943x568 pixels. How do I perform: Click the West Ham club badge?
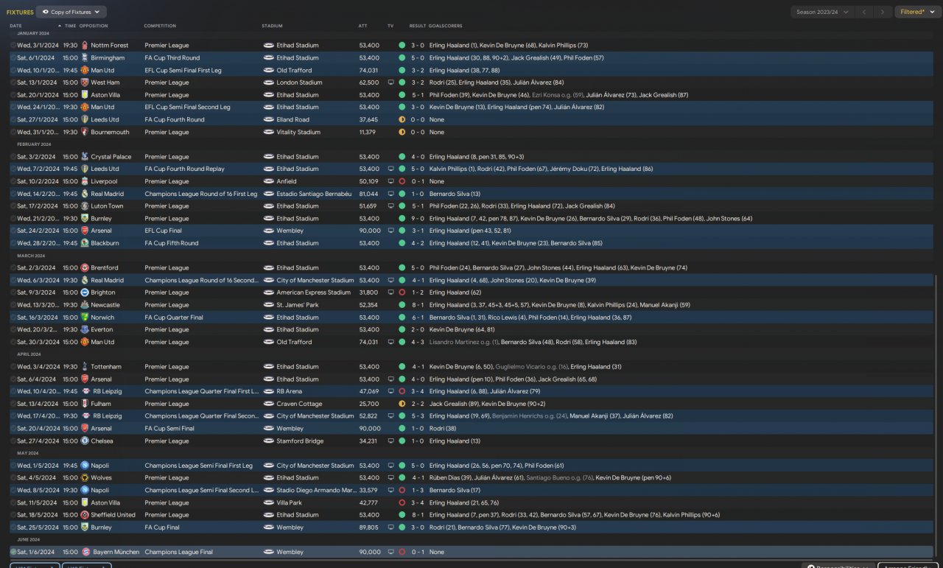(x=85, y=83)
